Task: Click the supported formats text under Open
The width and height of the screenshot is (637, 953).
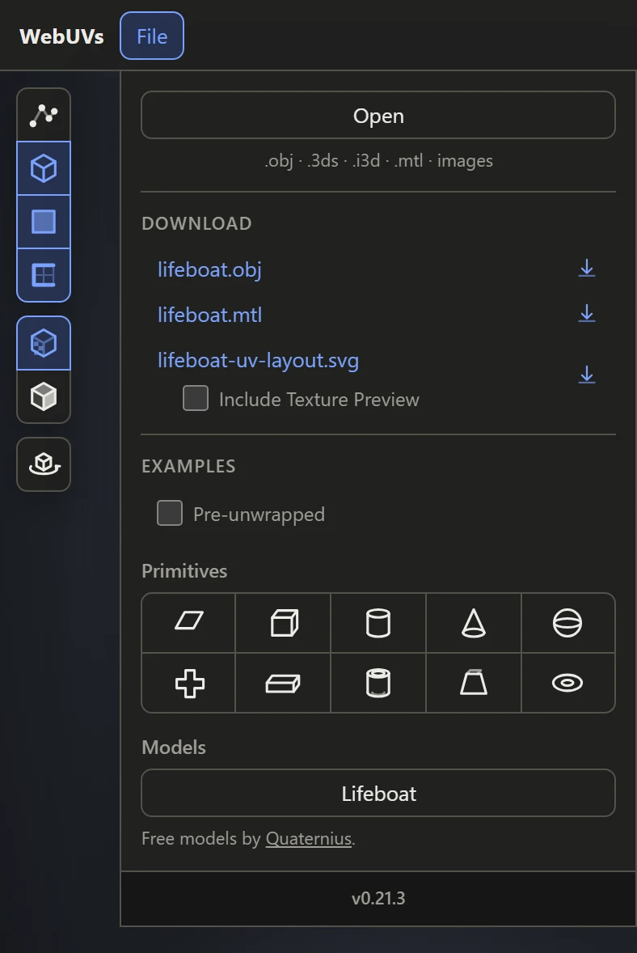Action: click(378, 160)
